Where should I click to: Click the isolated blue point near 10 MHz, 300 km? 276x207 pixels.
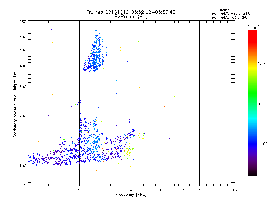coord(197,88)
